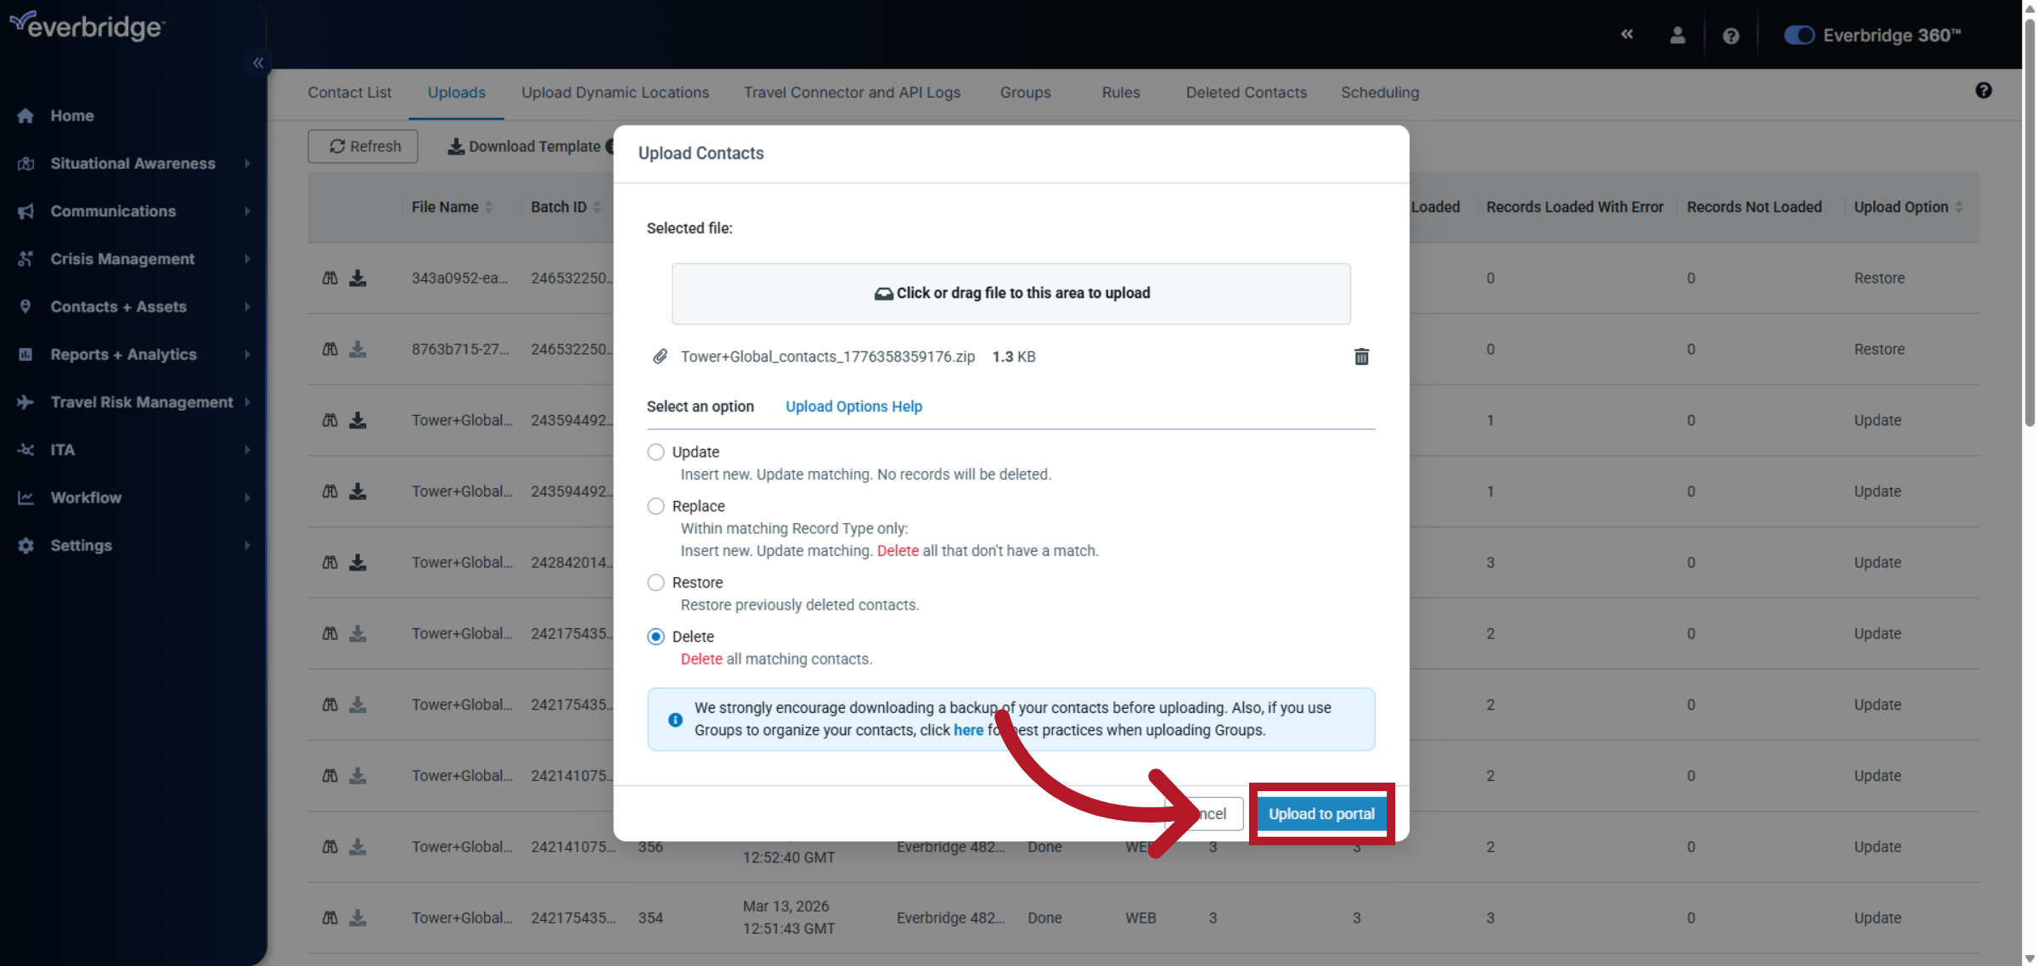Open the Deleted Contacts tab
Image resolution: width=2038 pixels, height=966 pixels.
click(x=1246, y=93)
